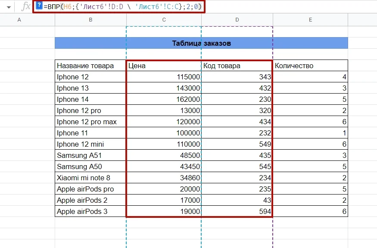Screen dimensions: 377x248
Task: Click inside the formula bar text
Action: [121, 6]
